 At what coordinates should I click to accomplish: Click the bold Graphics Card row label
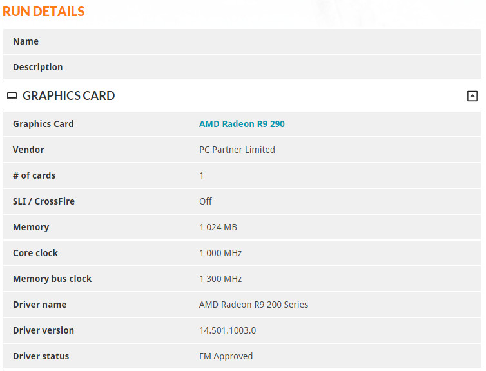[x=43, y=124]
